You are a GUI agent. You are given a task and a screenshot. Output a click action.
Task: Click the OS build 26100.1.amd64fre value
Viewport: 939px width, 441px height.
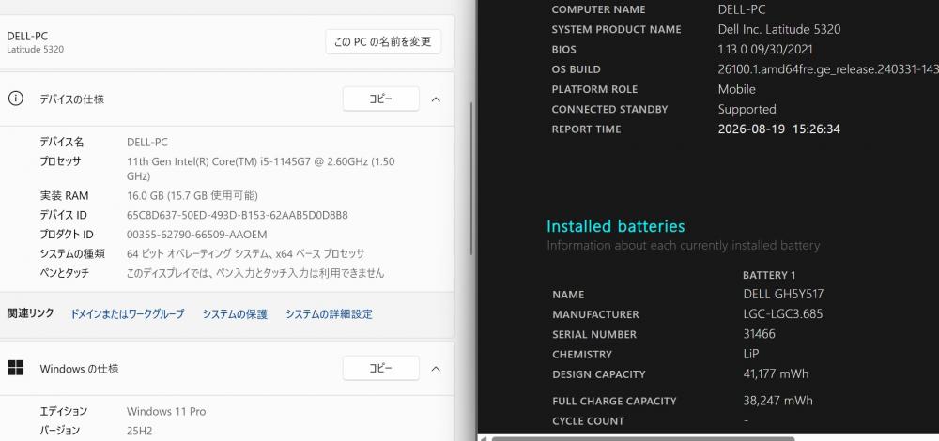[827, 68]
